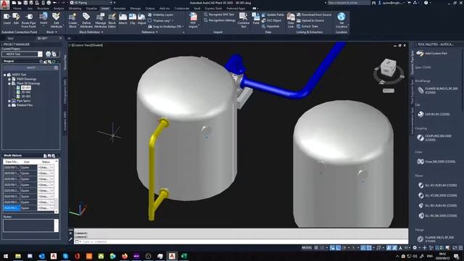This screenshot has height=261, width=464.
Task: Click Hyperlink in Data panel
Action: pos(270,26)
